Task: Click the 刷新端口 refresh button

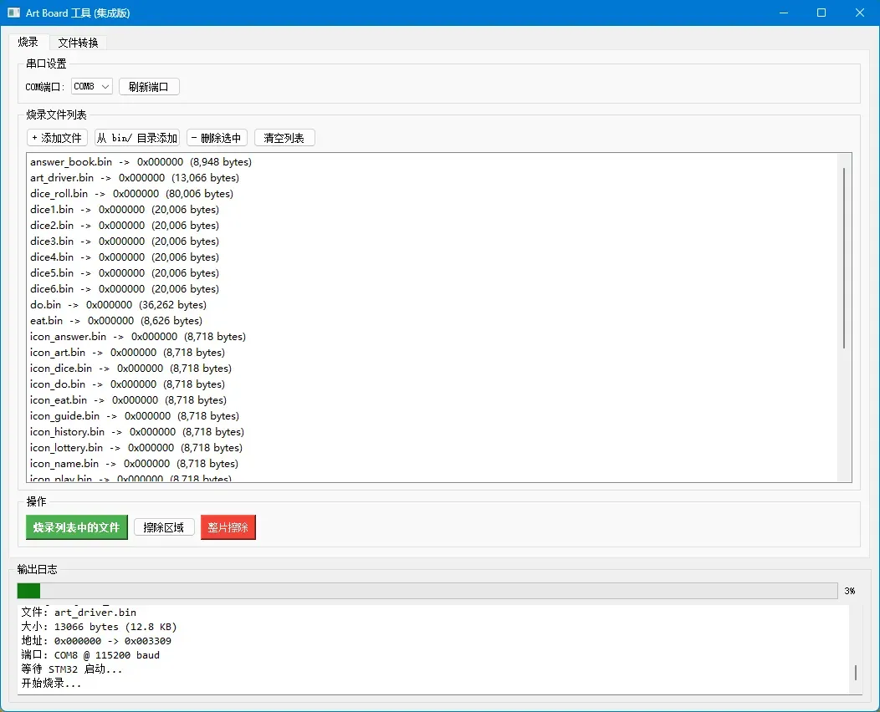Action: (x=149, y=86)
